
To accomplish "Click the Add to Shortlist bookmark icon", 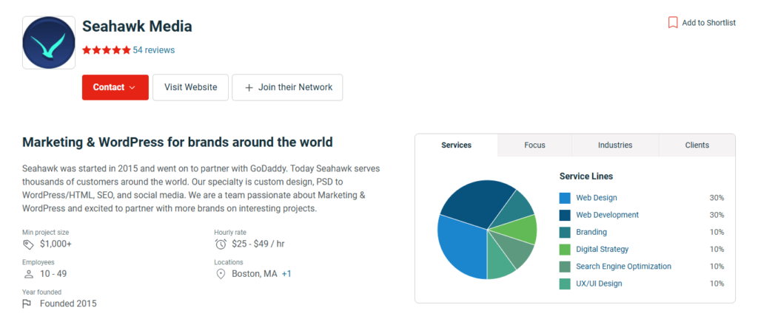I will point(673,22).
